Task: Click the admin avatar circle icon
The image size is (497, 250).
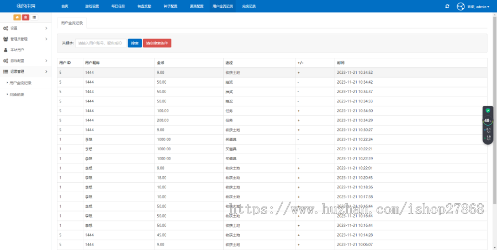Action: 461,6
